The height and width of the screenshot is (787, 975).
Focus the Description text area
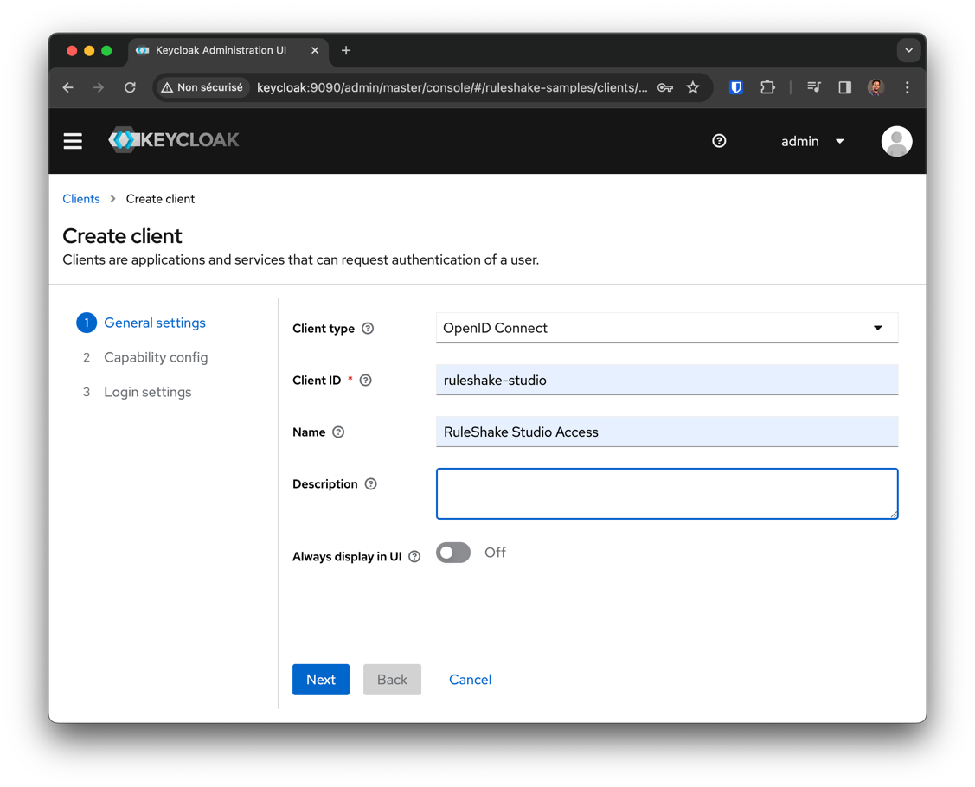(x=666, y=494)
